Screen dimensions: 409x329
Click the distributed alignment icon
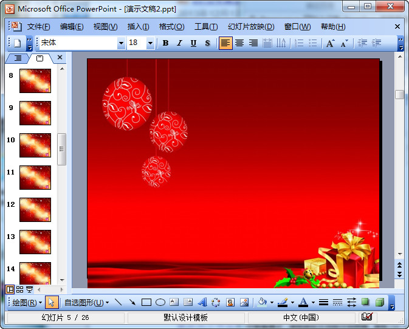pos(267,43)
